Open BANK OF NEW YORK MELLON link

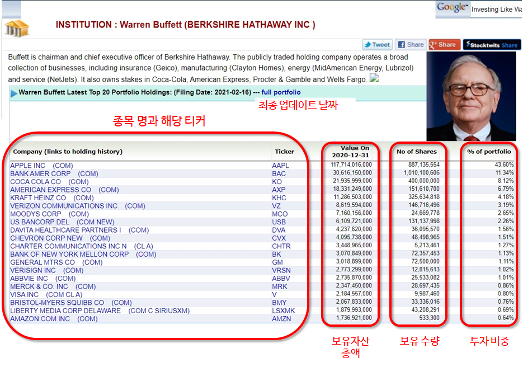83,254
